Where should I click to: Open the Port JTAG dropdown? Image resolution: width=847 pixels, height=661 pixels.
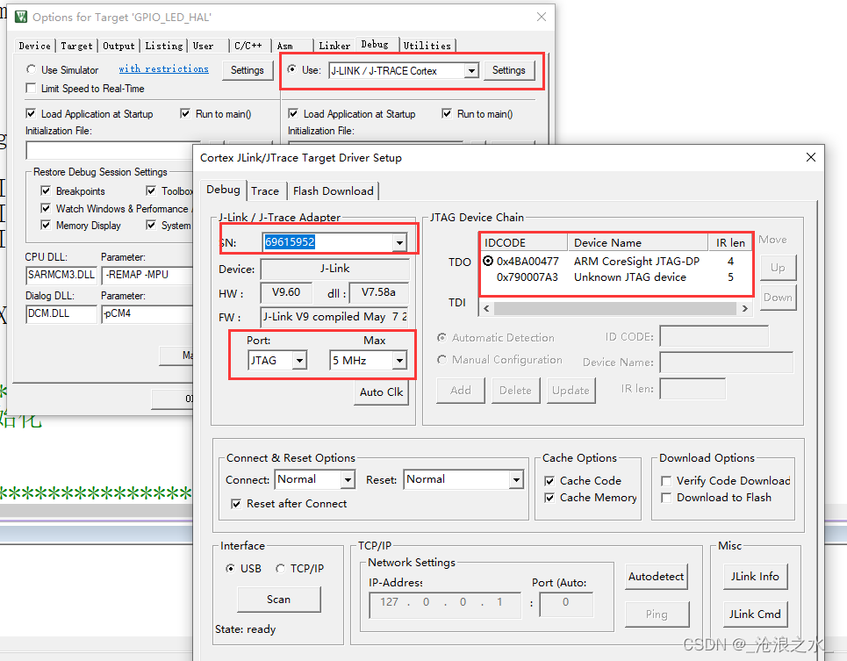pos(300,360)
